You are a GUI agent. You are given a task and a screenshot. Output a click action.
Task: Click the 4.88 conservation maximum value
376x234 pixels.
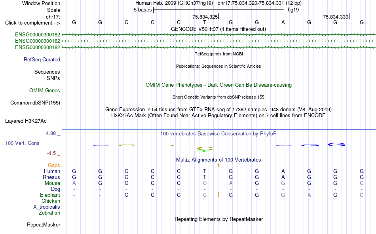pos(51,133)
